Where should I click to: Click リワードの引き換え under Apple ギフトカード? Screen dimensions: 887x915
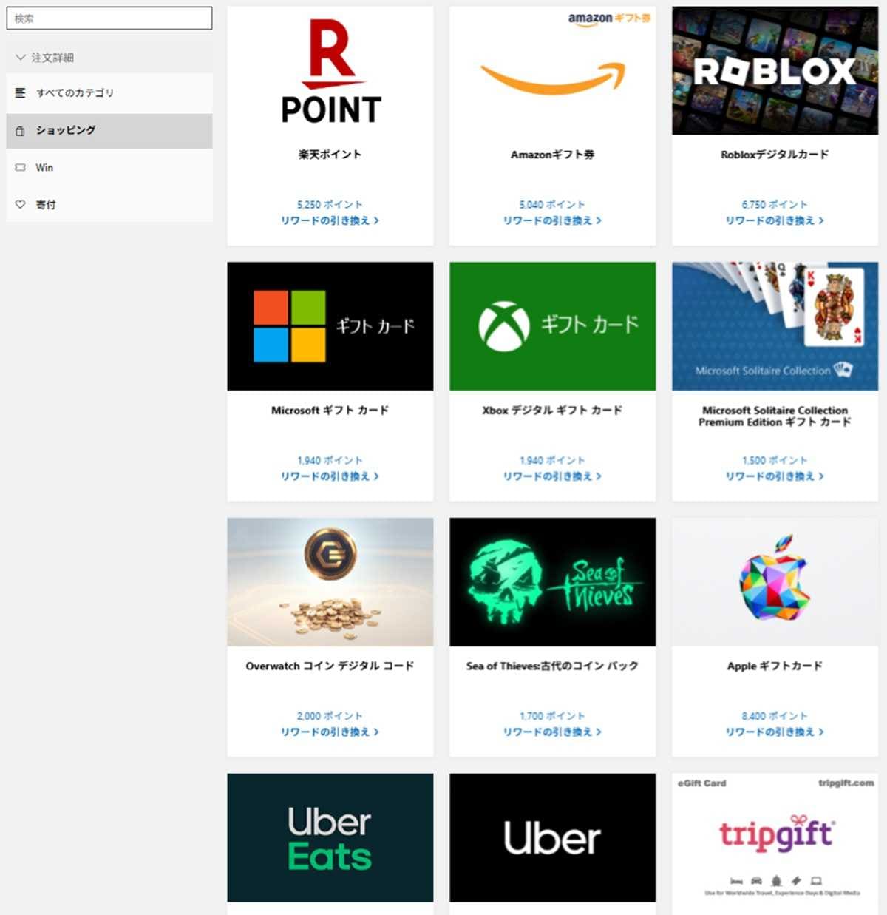(774, 732)
